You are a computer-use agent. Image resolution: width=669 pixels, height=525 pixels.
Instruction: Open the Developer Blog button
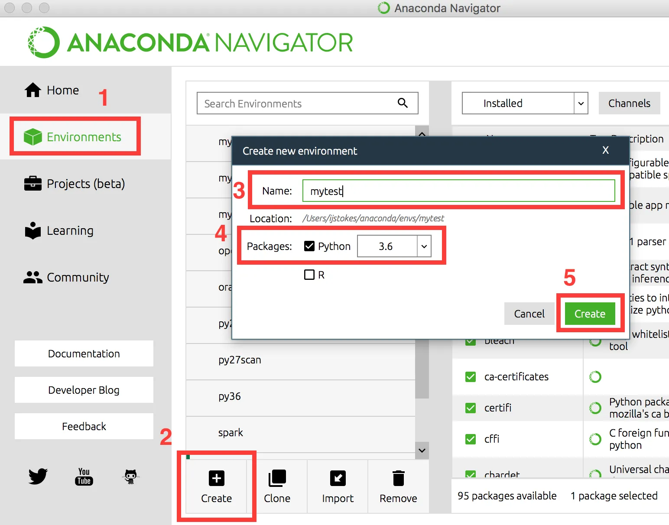click(x=84, y=390)
